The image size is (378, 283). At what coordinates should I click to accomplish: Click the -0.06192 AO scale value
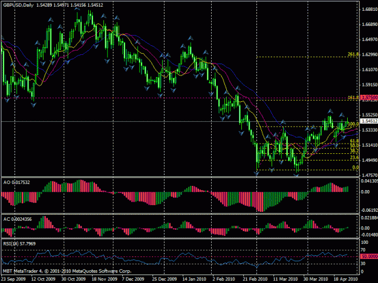pyautogui.click(x=370, y=210)
